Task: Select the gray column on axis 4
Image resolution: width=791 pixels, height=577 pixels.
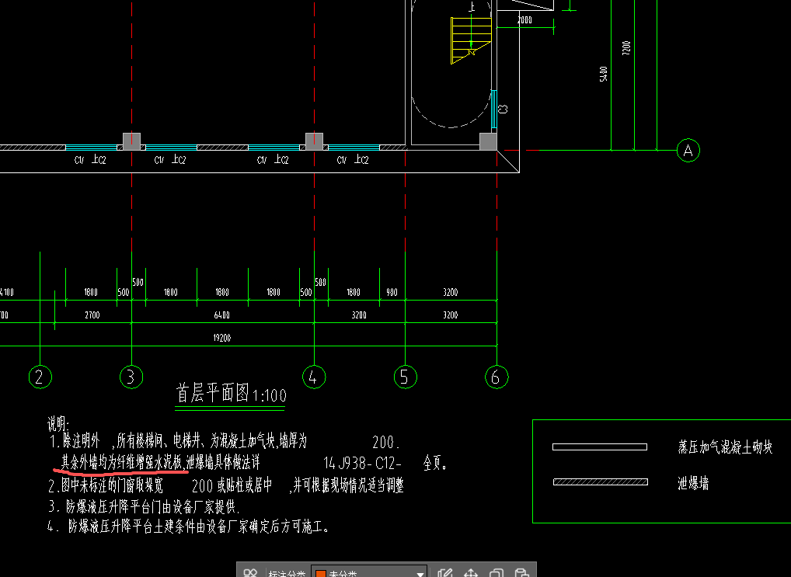Action: click(314, 142)
